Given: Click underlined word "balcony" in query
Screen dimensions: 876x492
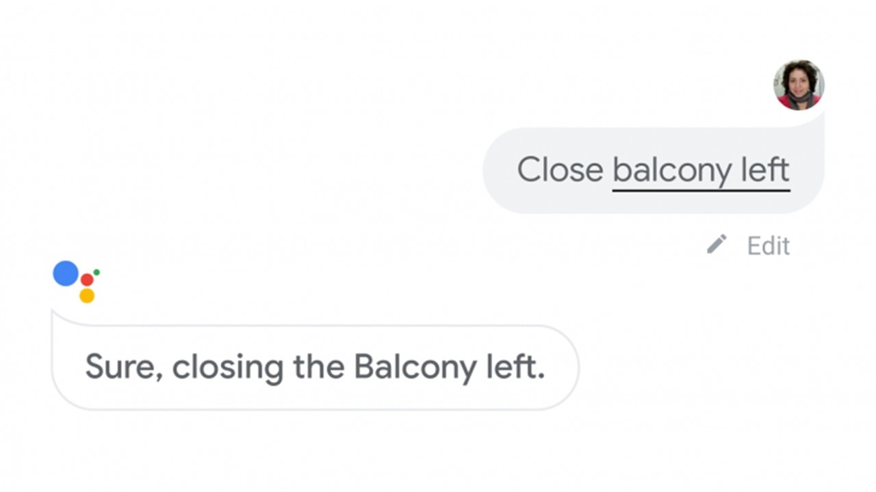Looking at the screenshot, I should (x=672, y=171).
